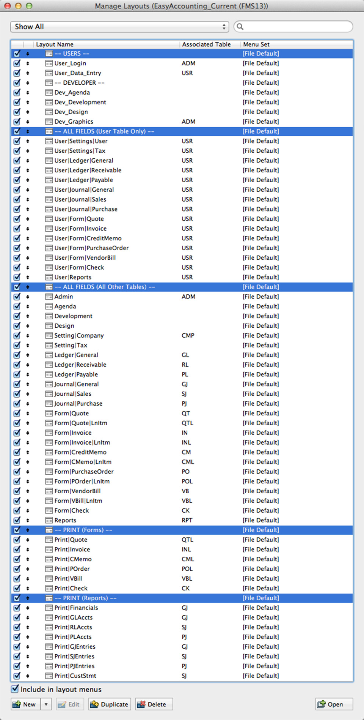Select the layout icon for User|Form|Invoice
364x720 pixels.
click(x=49, y=229)
